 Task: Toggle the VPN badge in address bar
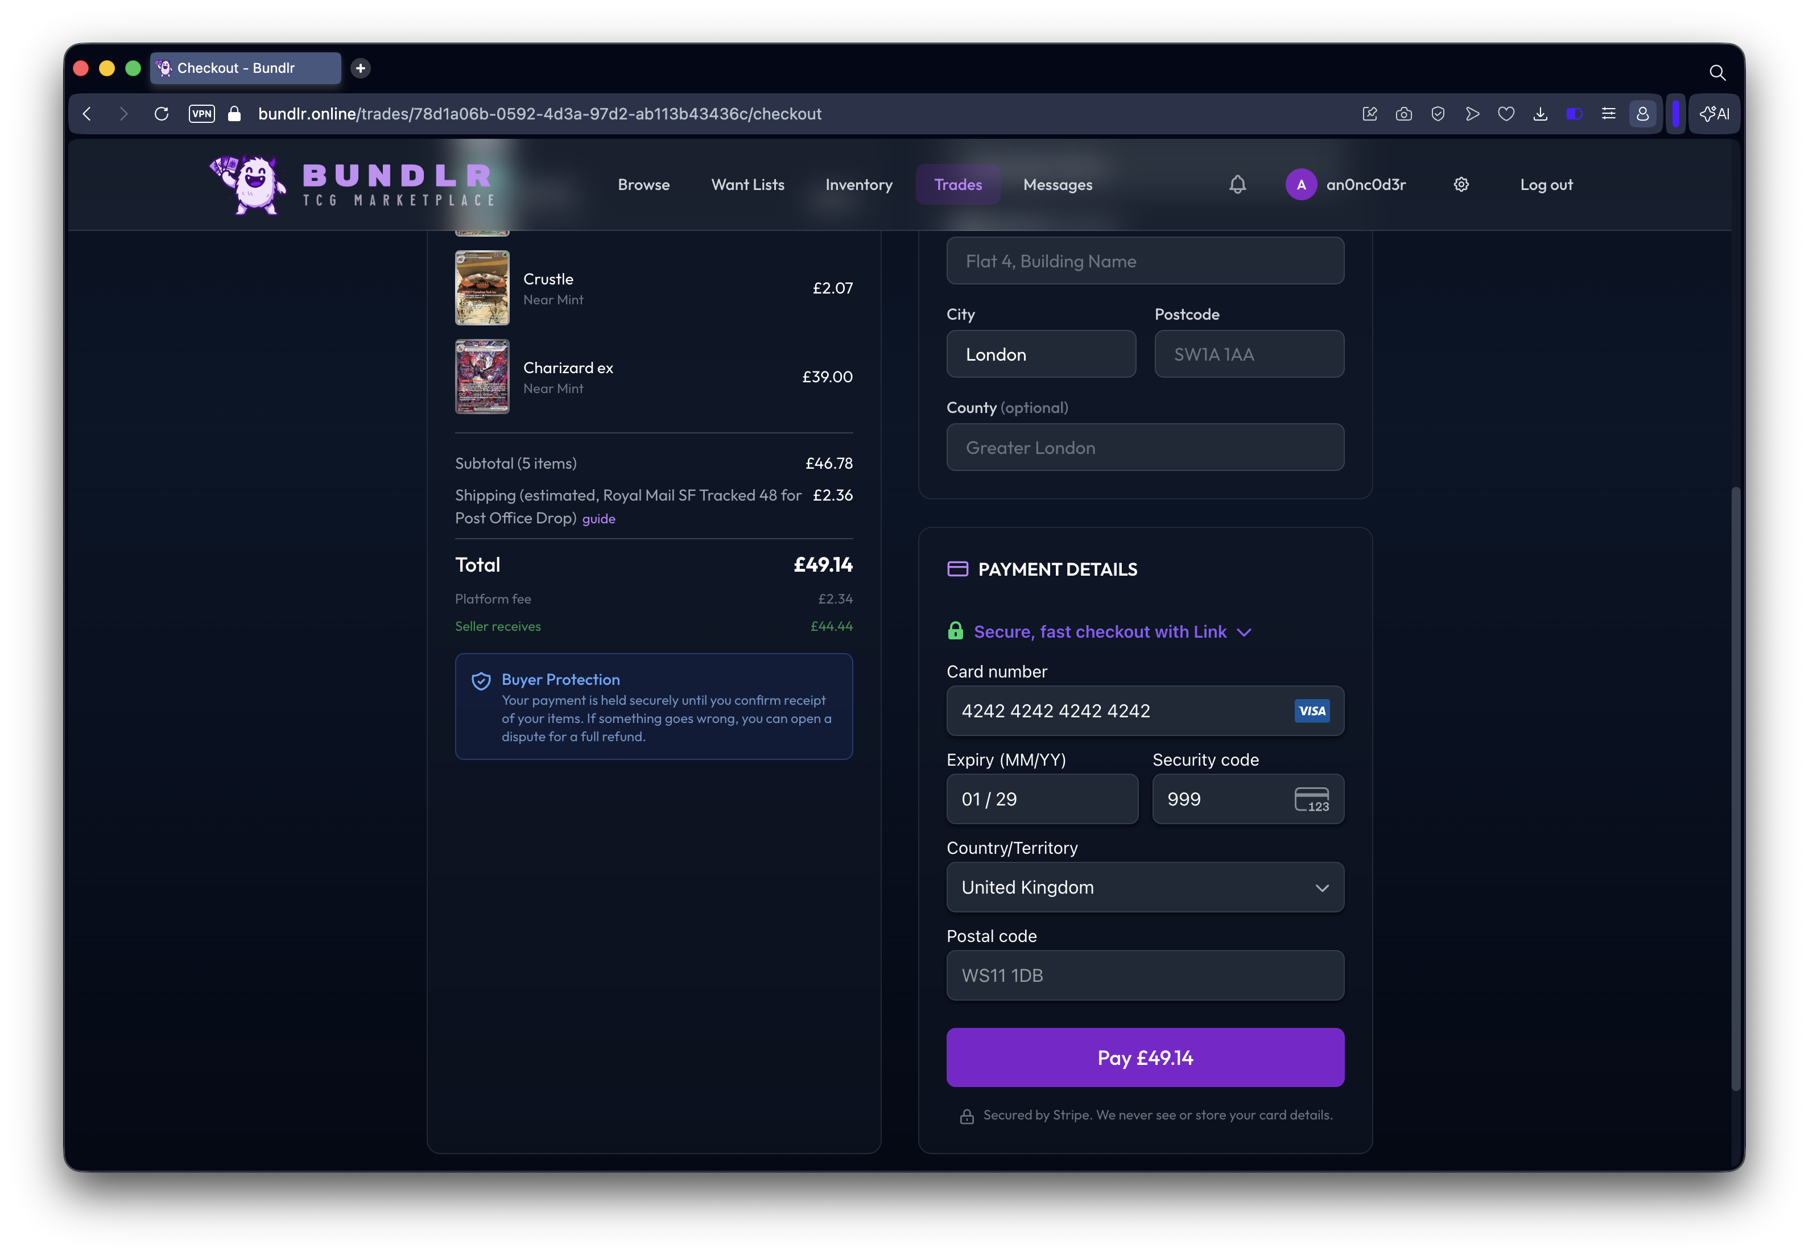[201, 113]
